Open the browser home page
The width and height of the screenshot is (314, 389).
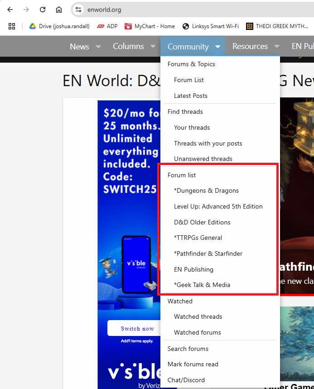pos(59,10)
